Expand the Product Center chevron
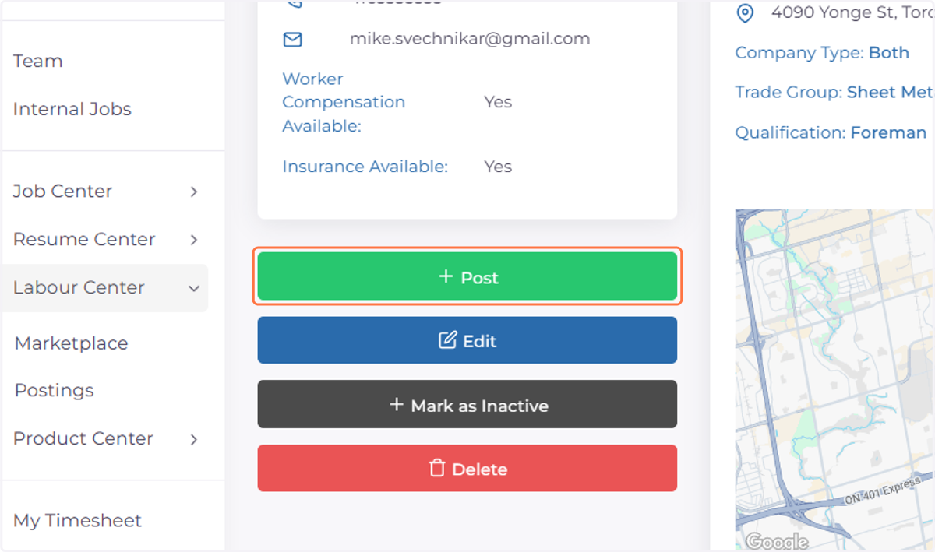This screenshot has height=552, width=935. click(194, 439)
